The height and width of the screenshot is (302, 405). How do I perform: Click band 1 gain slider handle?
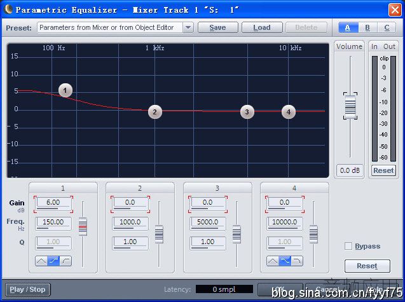83,226
